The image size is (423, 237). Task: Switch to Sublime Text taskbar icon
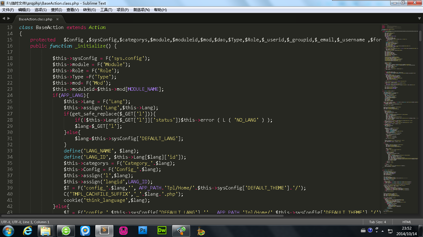click(104, 230)
